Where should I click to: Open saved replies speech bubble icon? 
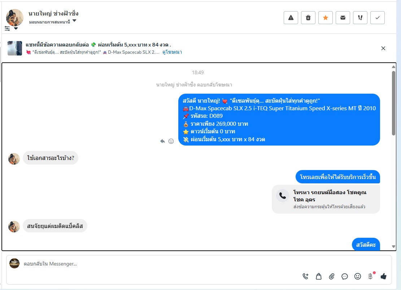(345, 276)
